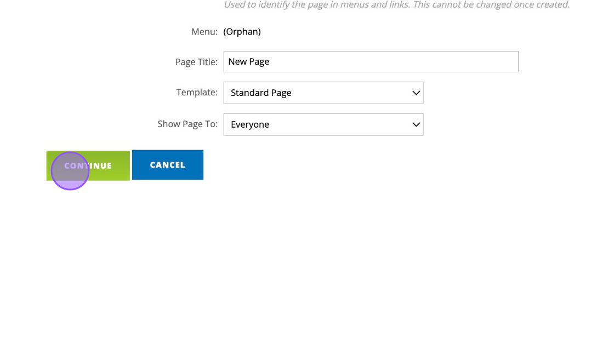Viewport: 614px width, 343px height.
Task: Click the Template label
Action: pyautogui.click(x=197, y=93)
